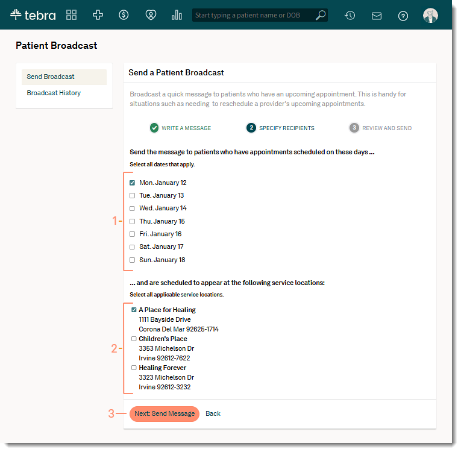Open the Dashboard grid icon
The height and width of the screenshot is (452, 461).
(x=72, y=15)
